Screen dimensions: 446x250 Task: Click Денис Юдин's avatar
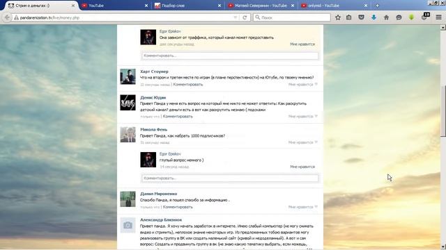(x=128, y=103)
